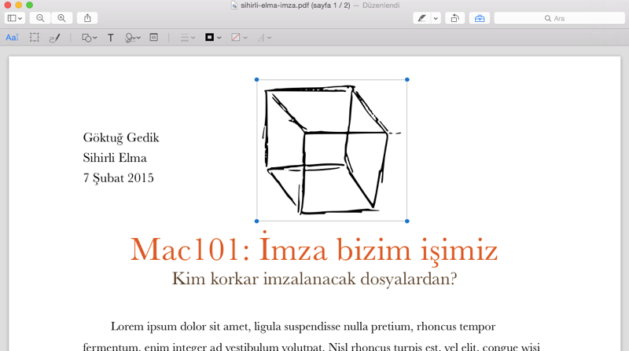This screenshot has height=351, width=629.
Task: Select the Text Selection tool
Action: point(12,38)
